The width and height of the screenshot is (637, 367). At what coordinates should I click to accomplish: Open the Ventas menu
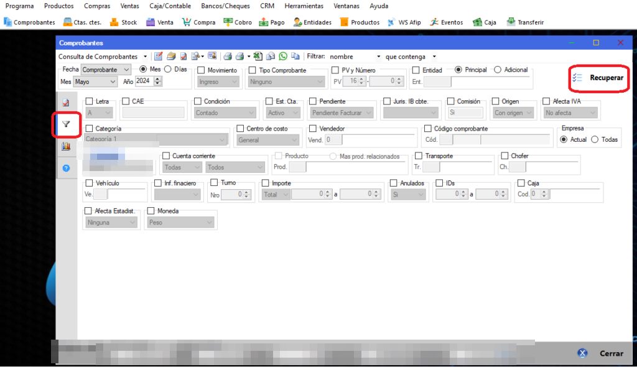[129, 6]
